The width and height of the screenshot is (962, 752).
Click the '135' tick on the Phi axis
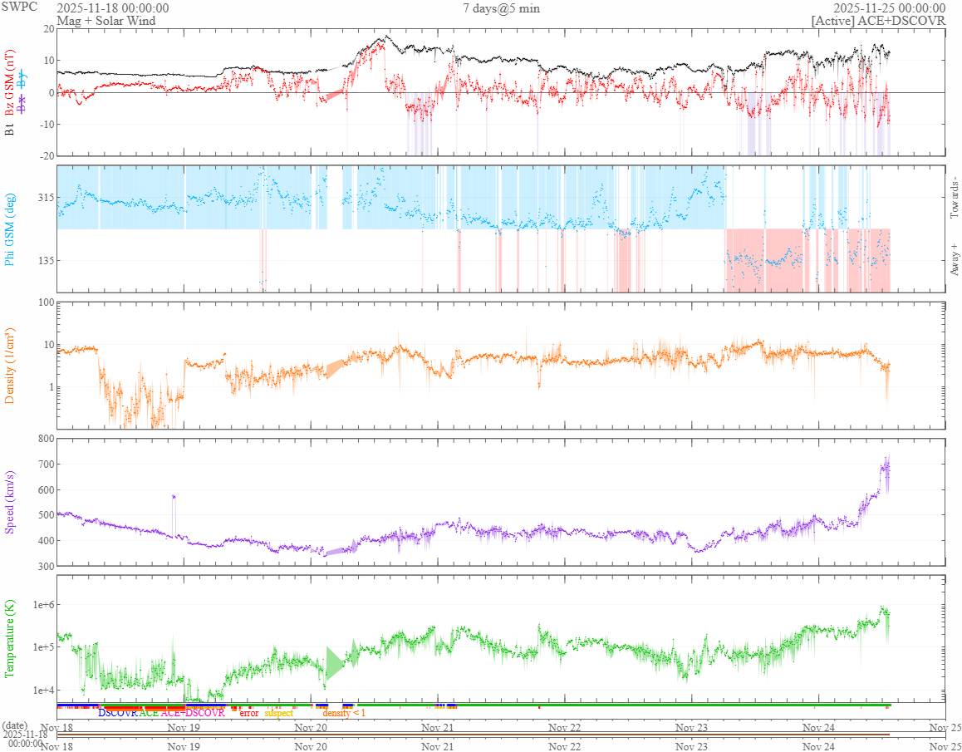click(46, 260)
